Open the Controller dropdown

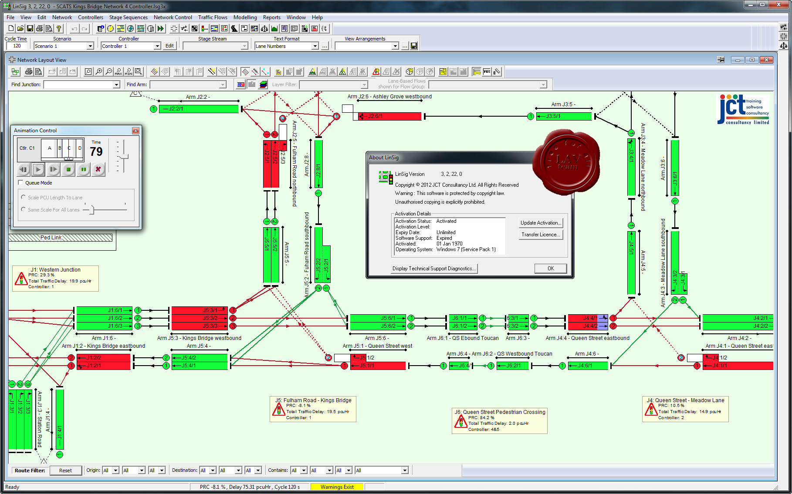157,46
